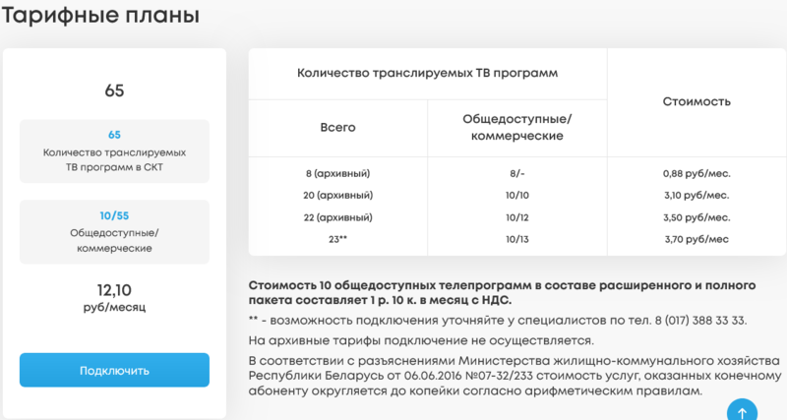This screenshot has width=787, height=420.
Task: Click the 12,10 руб/месяц price
Action: (x=114, y=297)
